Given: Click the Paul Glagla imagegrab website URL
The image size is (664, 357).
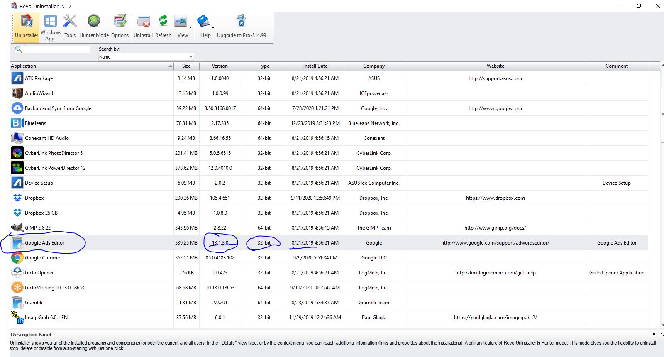Looking at the screenshot, I should (496, 318).
